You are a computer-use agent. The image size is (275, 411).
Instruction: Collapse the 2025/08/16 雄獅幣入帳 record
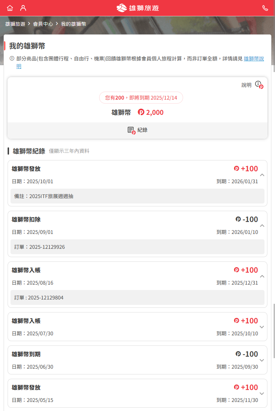[262, 276]
